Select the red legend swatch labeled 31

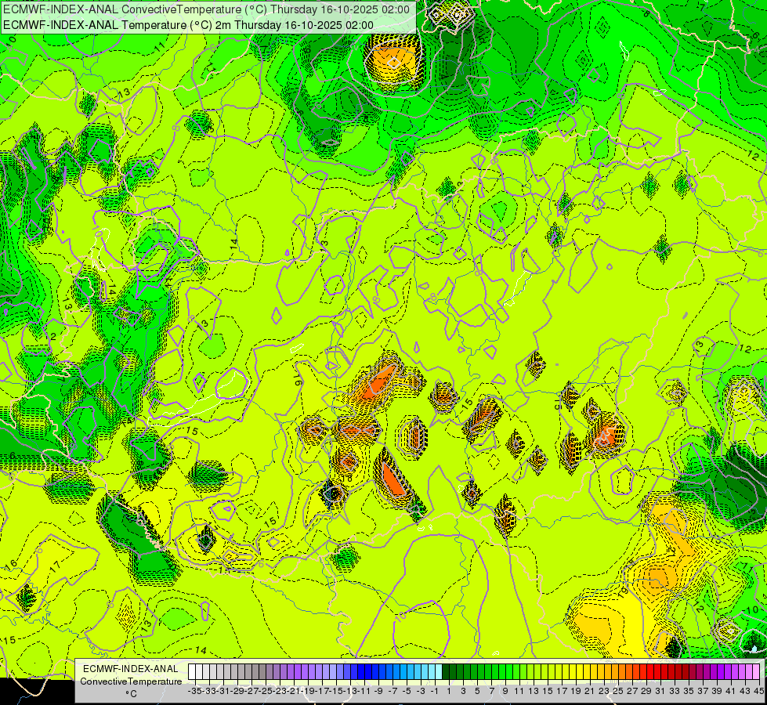click(x=657, y=671)
